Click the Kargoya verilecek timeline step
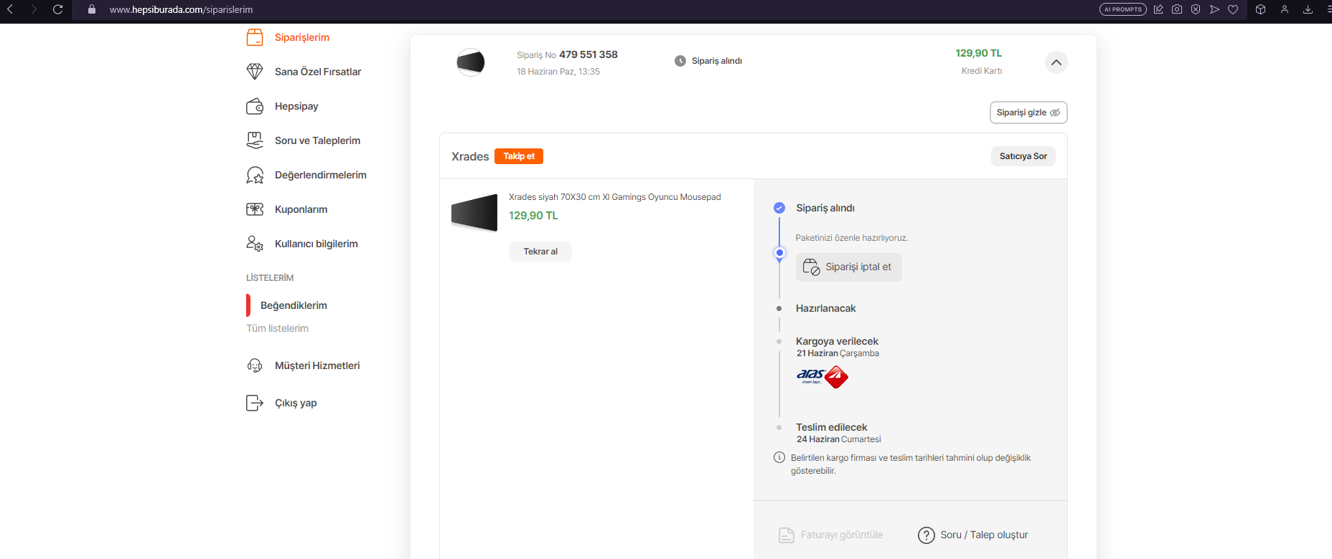1332x559 pixels. pos(837,341)
